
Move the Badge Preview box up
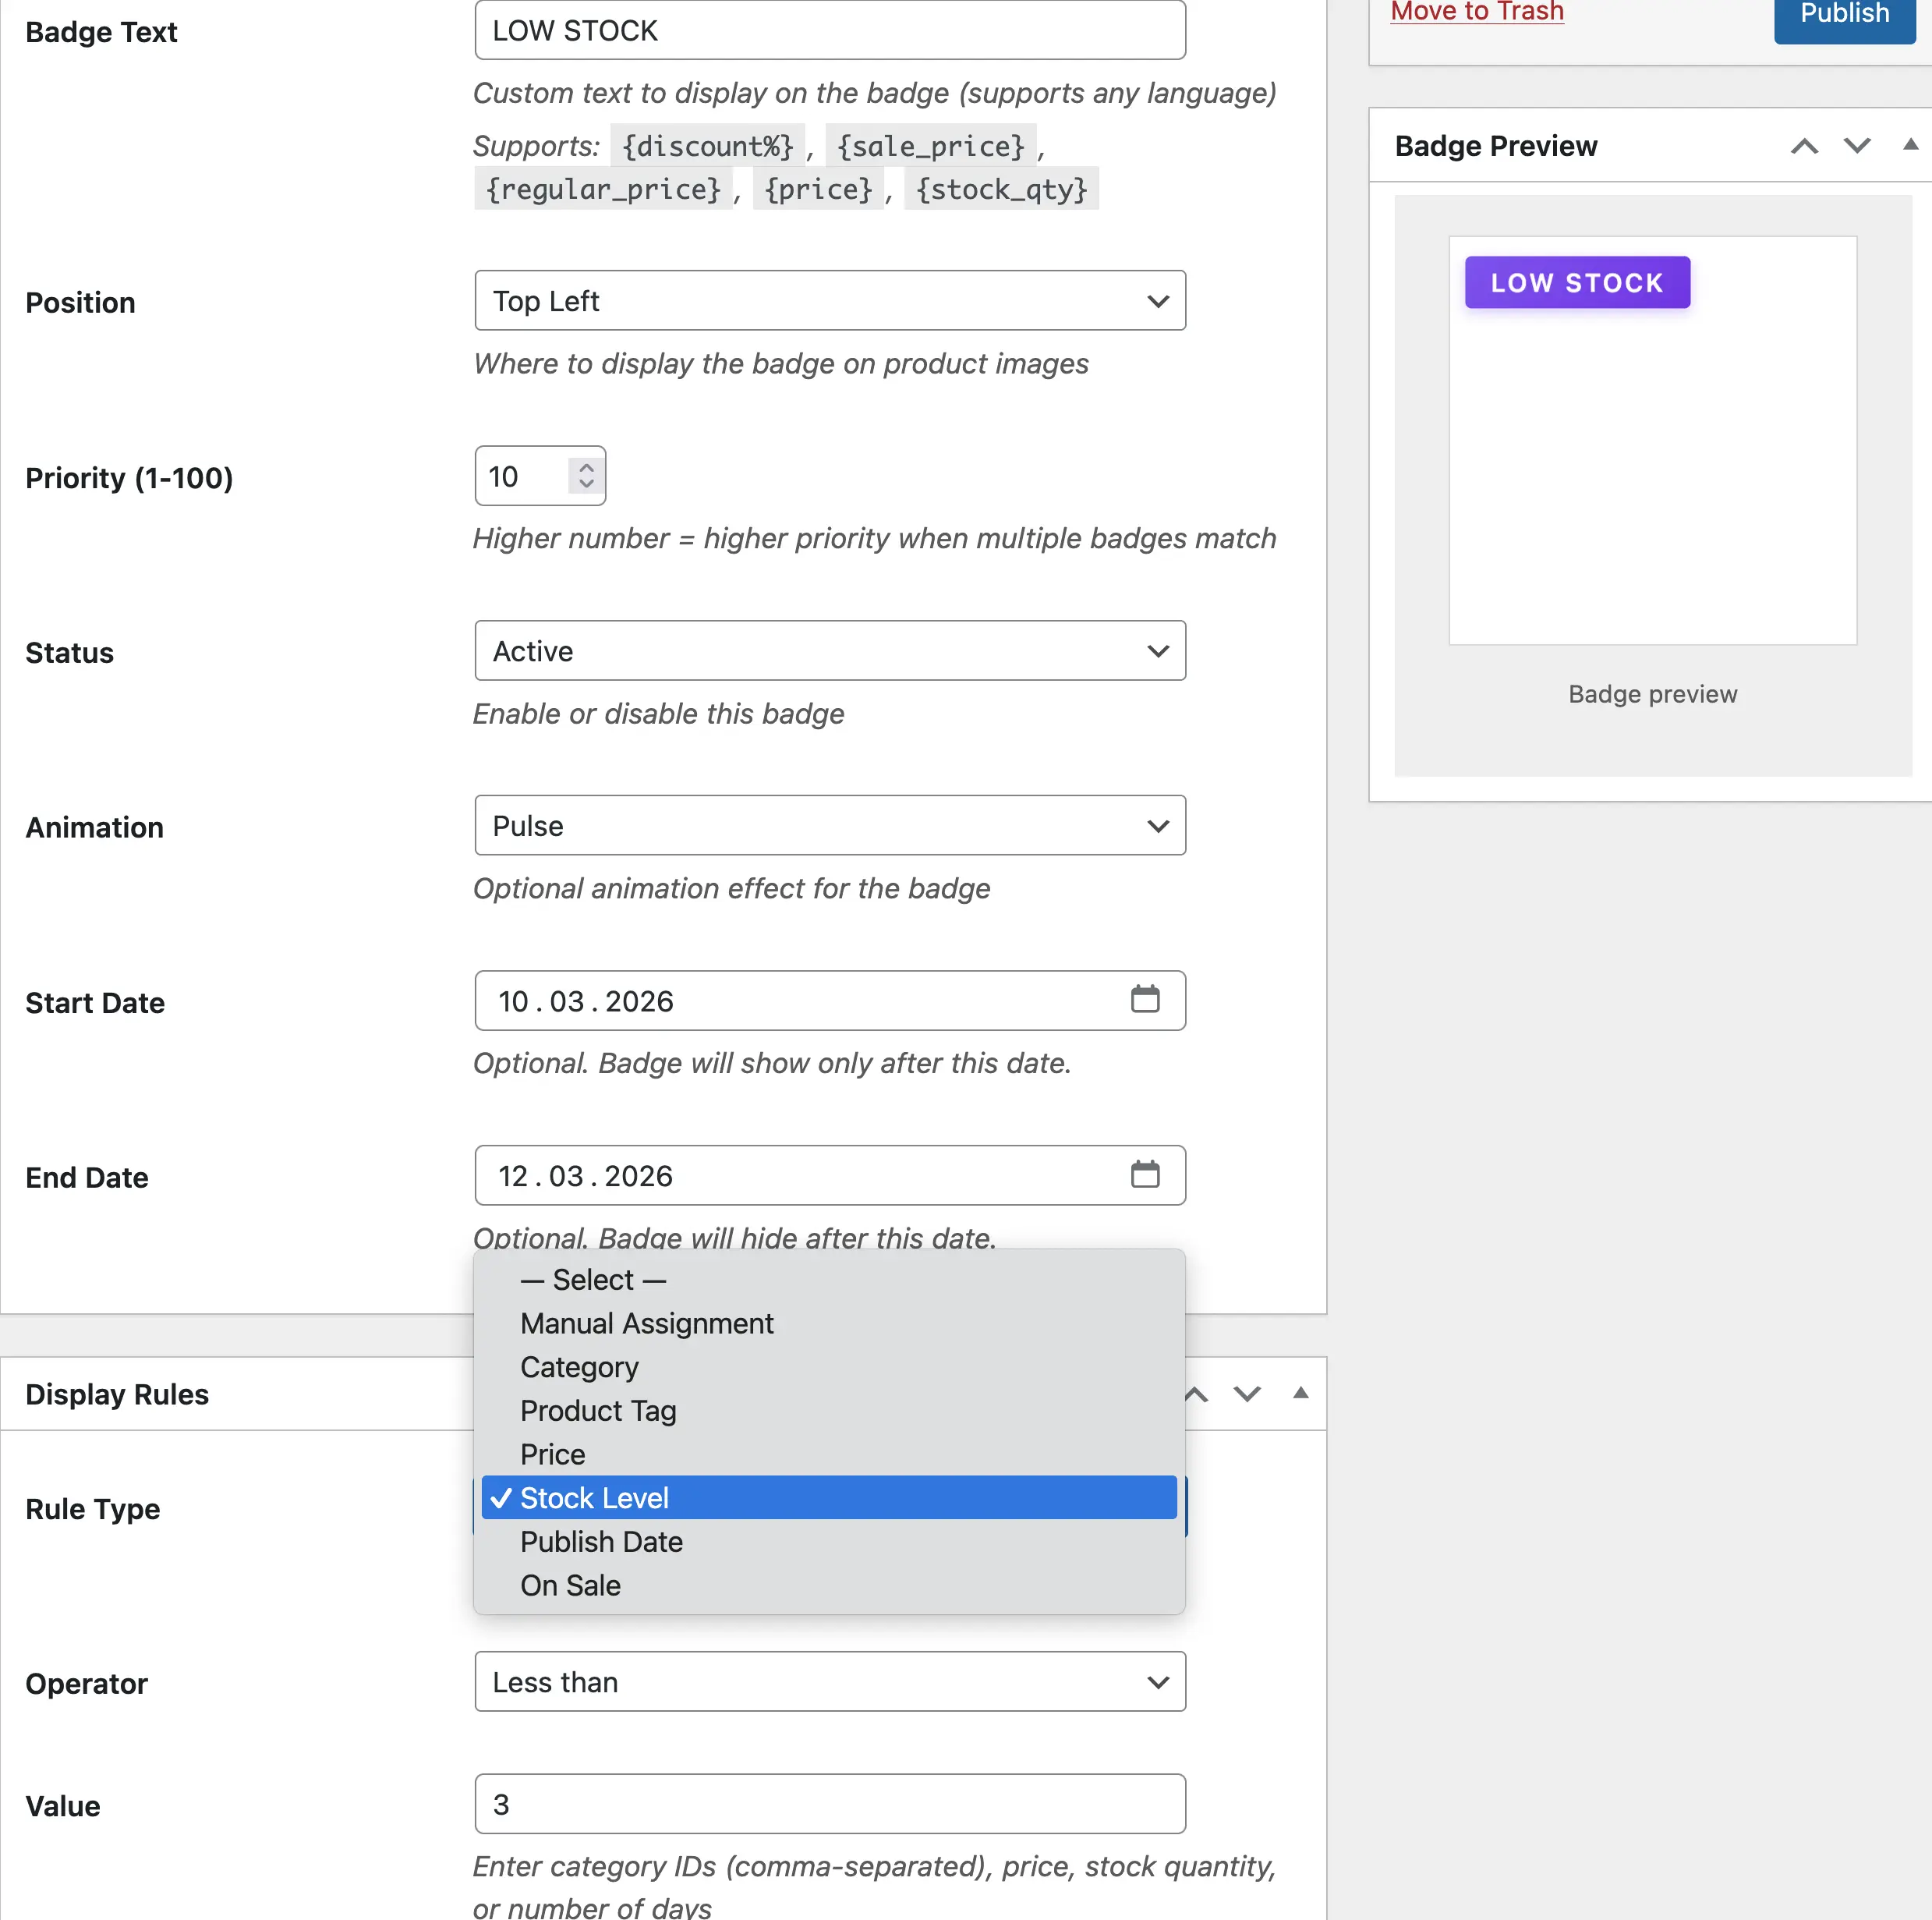[1804, 146]
